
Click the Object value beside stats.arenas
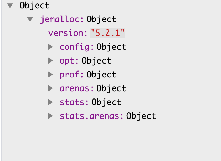tap(141, 116)
